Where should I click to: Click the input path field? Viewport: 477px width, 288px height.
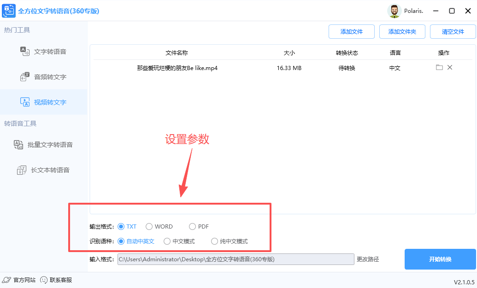coord(236,259)
